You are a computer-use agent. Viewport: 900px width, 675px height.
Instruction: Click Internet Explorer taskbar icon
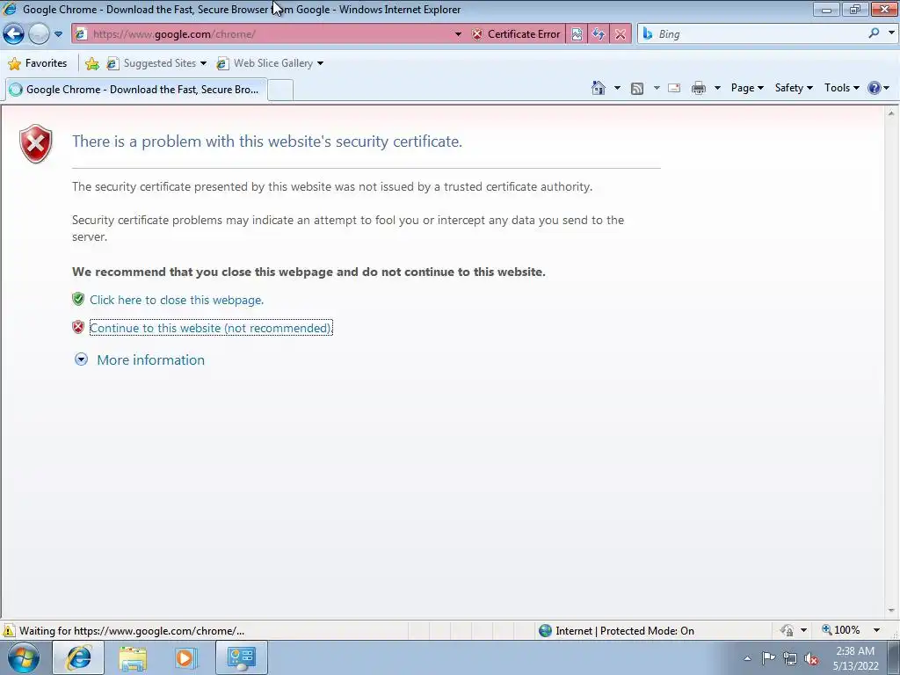tap(78, 657)
